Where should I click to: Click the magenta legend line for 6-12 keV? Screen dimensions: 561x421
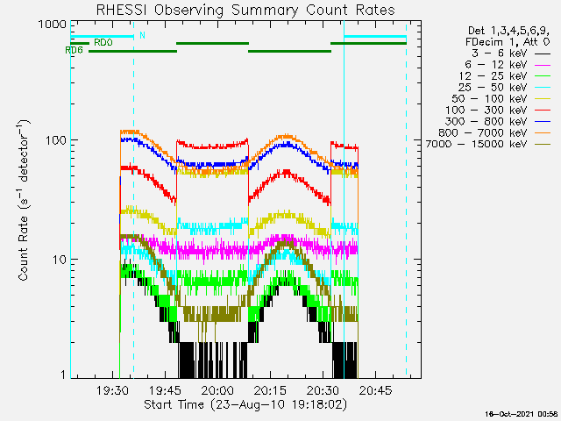[543, 65]
